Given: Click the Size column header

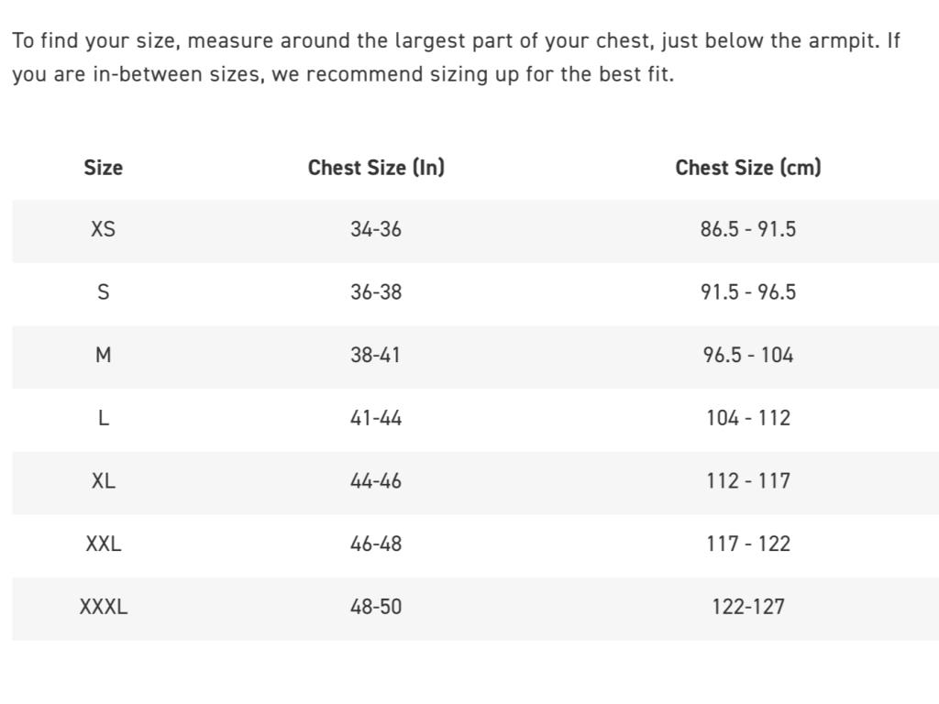Looking at the screenshot, I should [x=103, y=168].
